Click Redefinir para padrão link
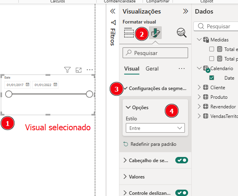The image size is (238, 196). tap(153, 144)
